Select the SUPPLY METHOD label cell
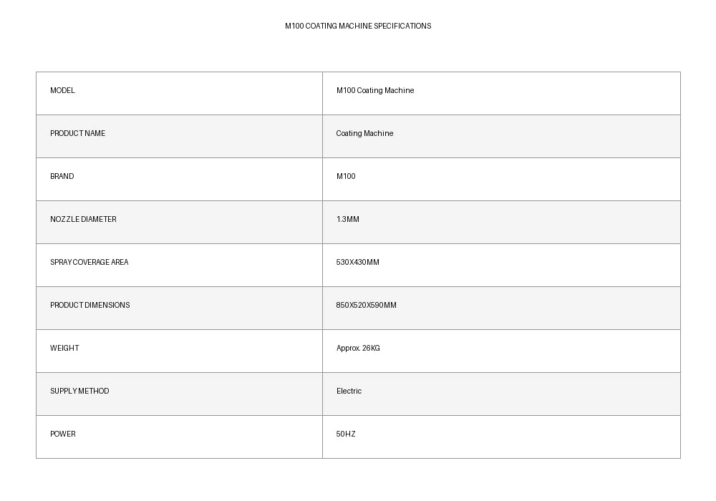Screen dimensions: 716x501 [179, 394]
